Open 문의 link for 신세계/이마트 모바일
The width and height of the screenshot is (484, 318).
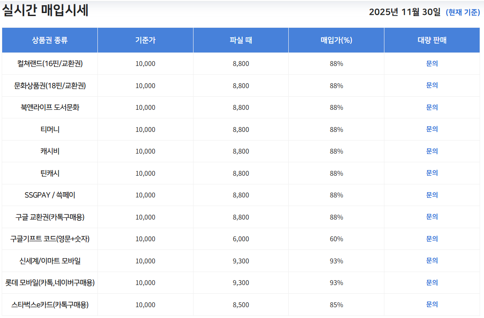pyautogui.click(x=432, y=261)
